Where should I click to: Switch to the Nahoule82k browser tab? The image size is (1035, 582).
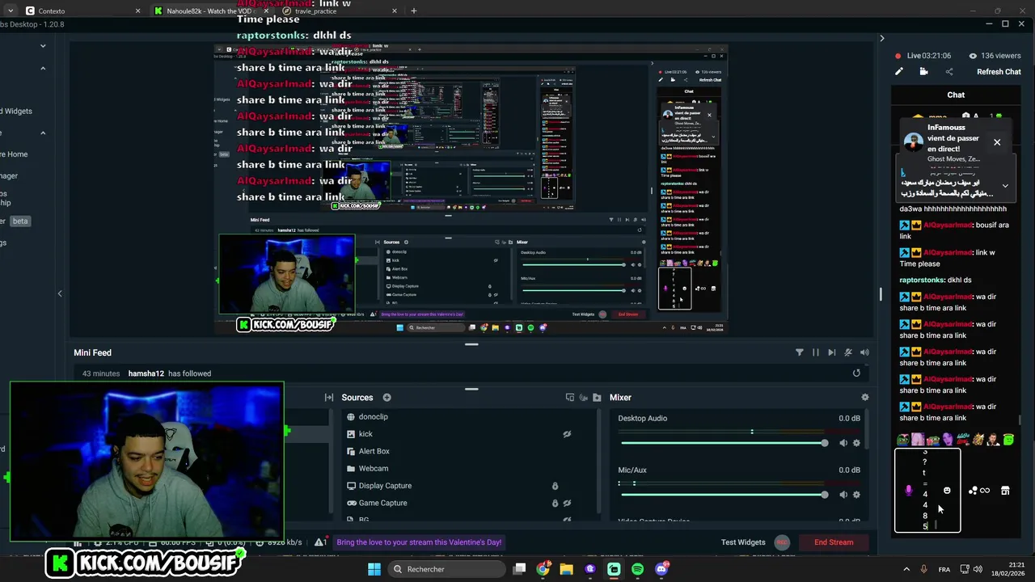point(210,11)
